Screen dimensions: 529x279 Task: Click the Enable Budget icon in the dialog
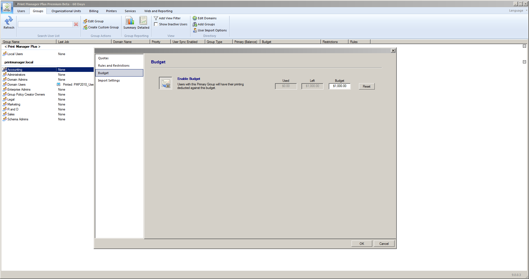[x=166, y=83]
